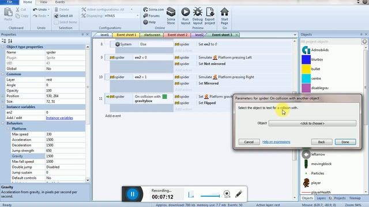Collapse the Platform behavior group
Image resolution: width=369 pixels, height=207 pixels.
(8, 129)
